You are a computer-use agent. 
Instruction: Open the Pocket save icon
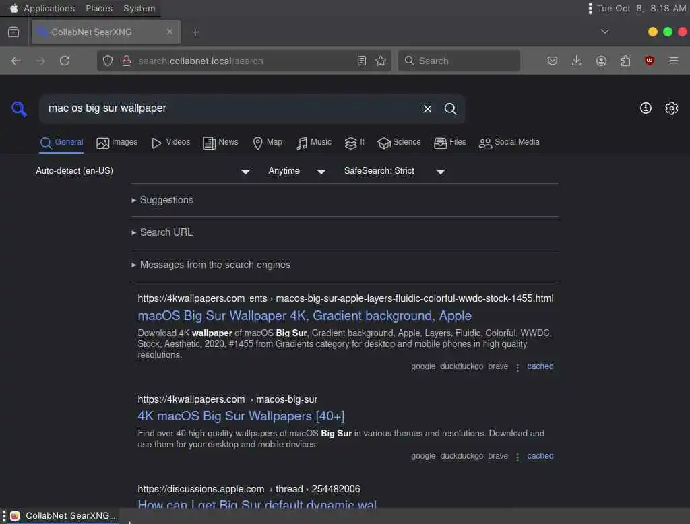pos(553,61)
